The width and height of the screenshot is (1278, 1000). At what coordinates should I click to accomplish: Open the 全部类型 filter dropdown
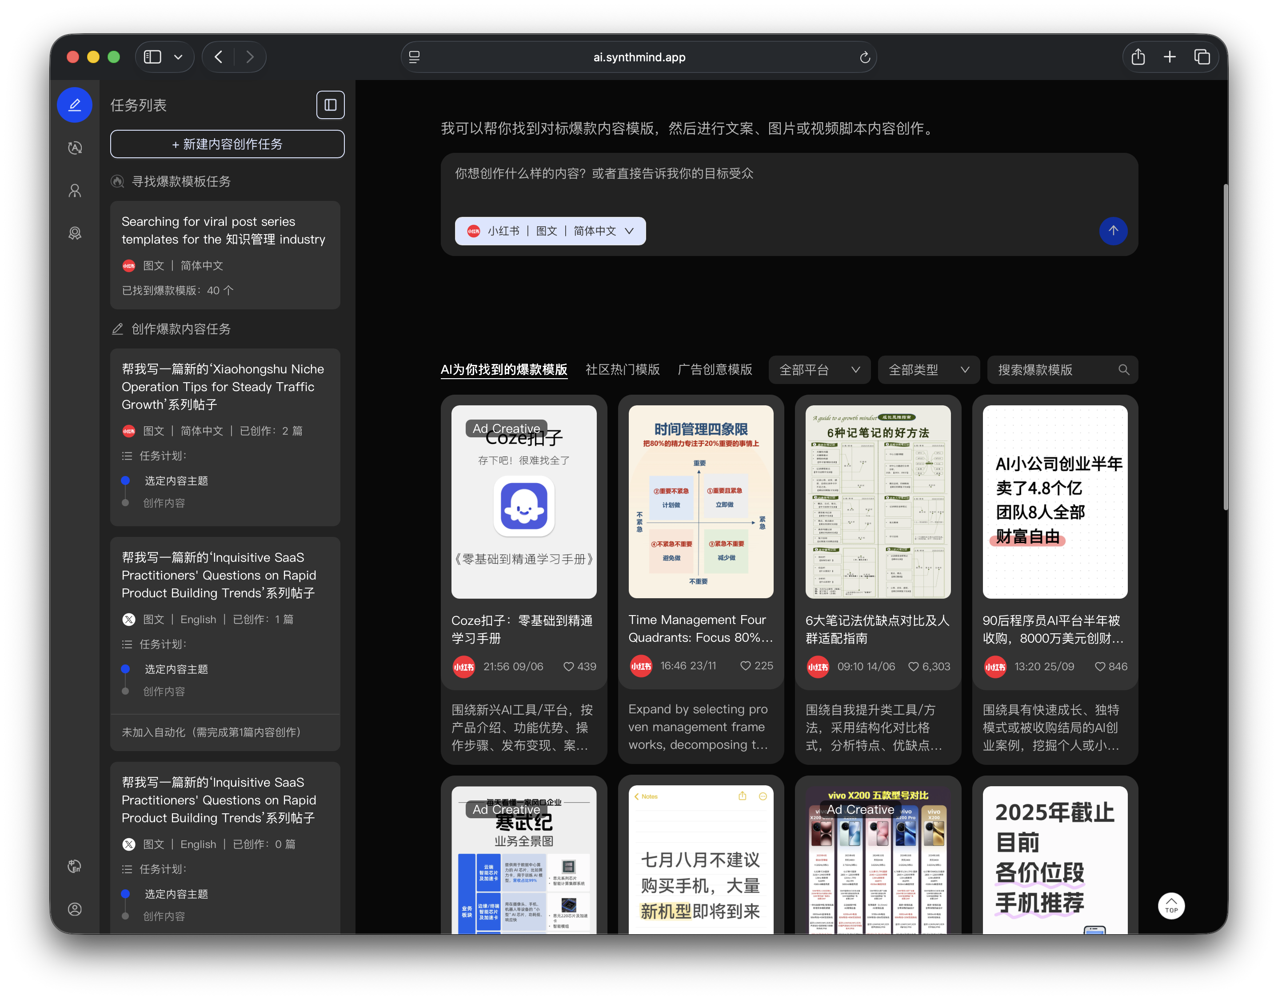(928, 369)
